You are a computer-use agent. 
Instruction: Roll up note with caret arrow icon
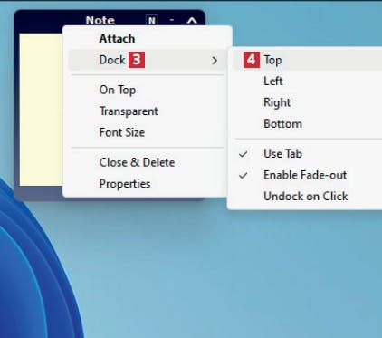(192, 21)
